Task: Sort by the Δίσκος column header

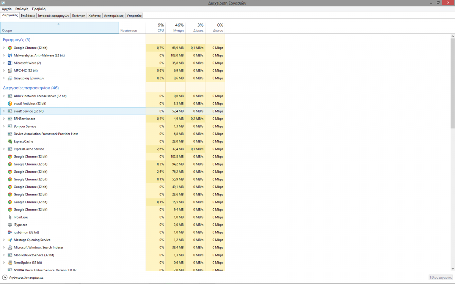Action: (x=195, y=28)
